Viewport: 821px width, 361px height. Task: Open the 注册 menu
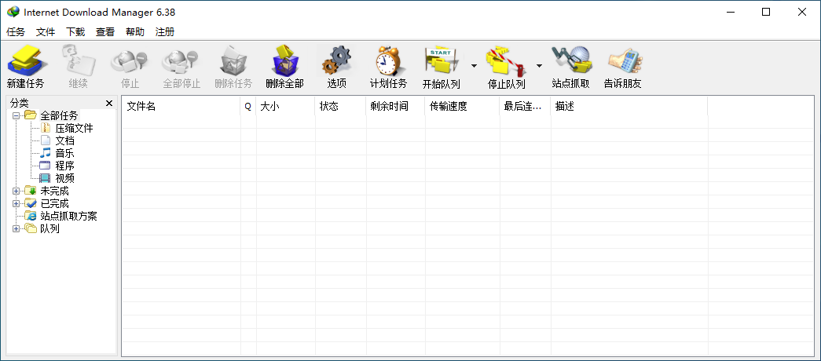tap(165, 32)
